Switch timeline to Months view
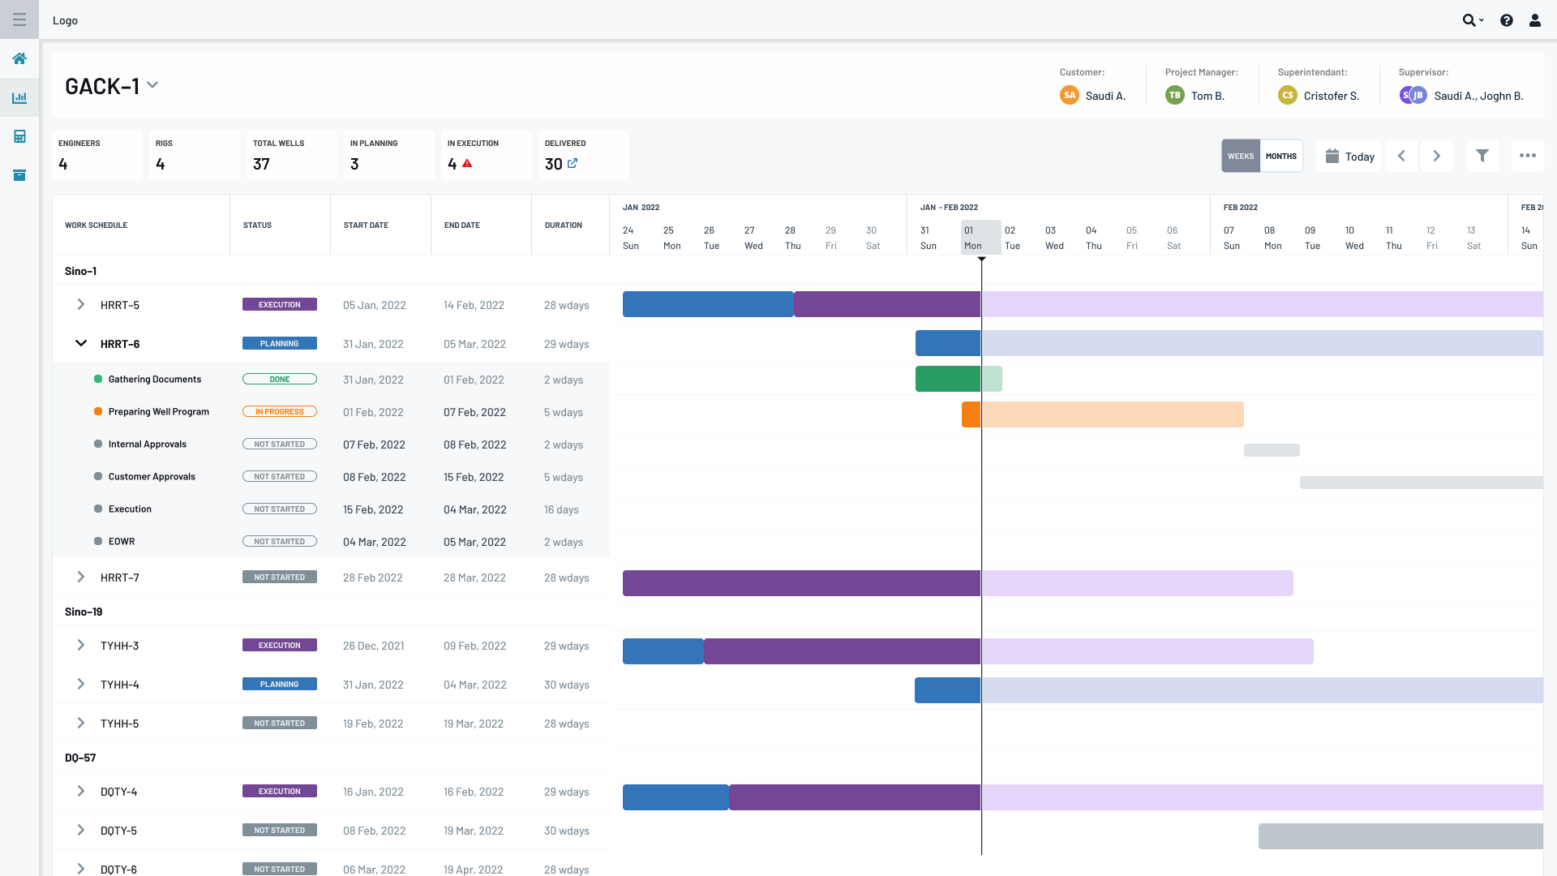The height and width of the screenshot is (876, 1557). [x=1281, y=156]
